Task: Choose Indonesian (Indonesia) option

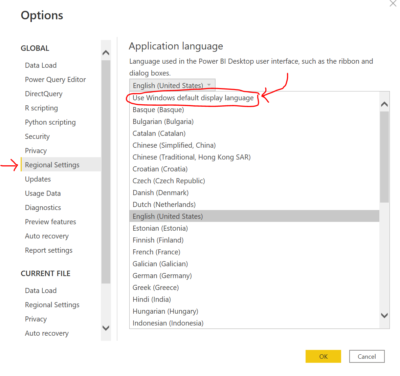Action: coord(254,323)
